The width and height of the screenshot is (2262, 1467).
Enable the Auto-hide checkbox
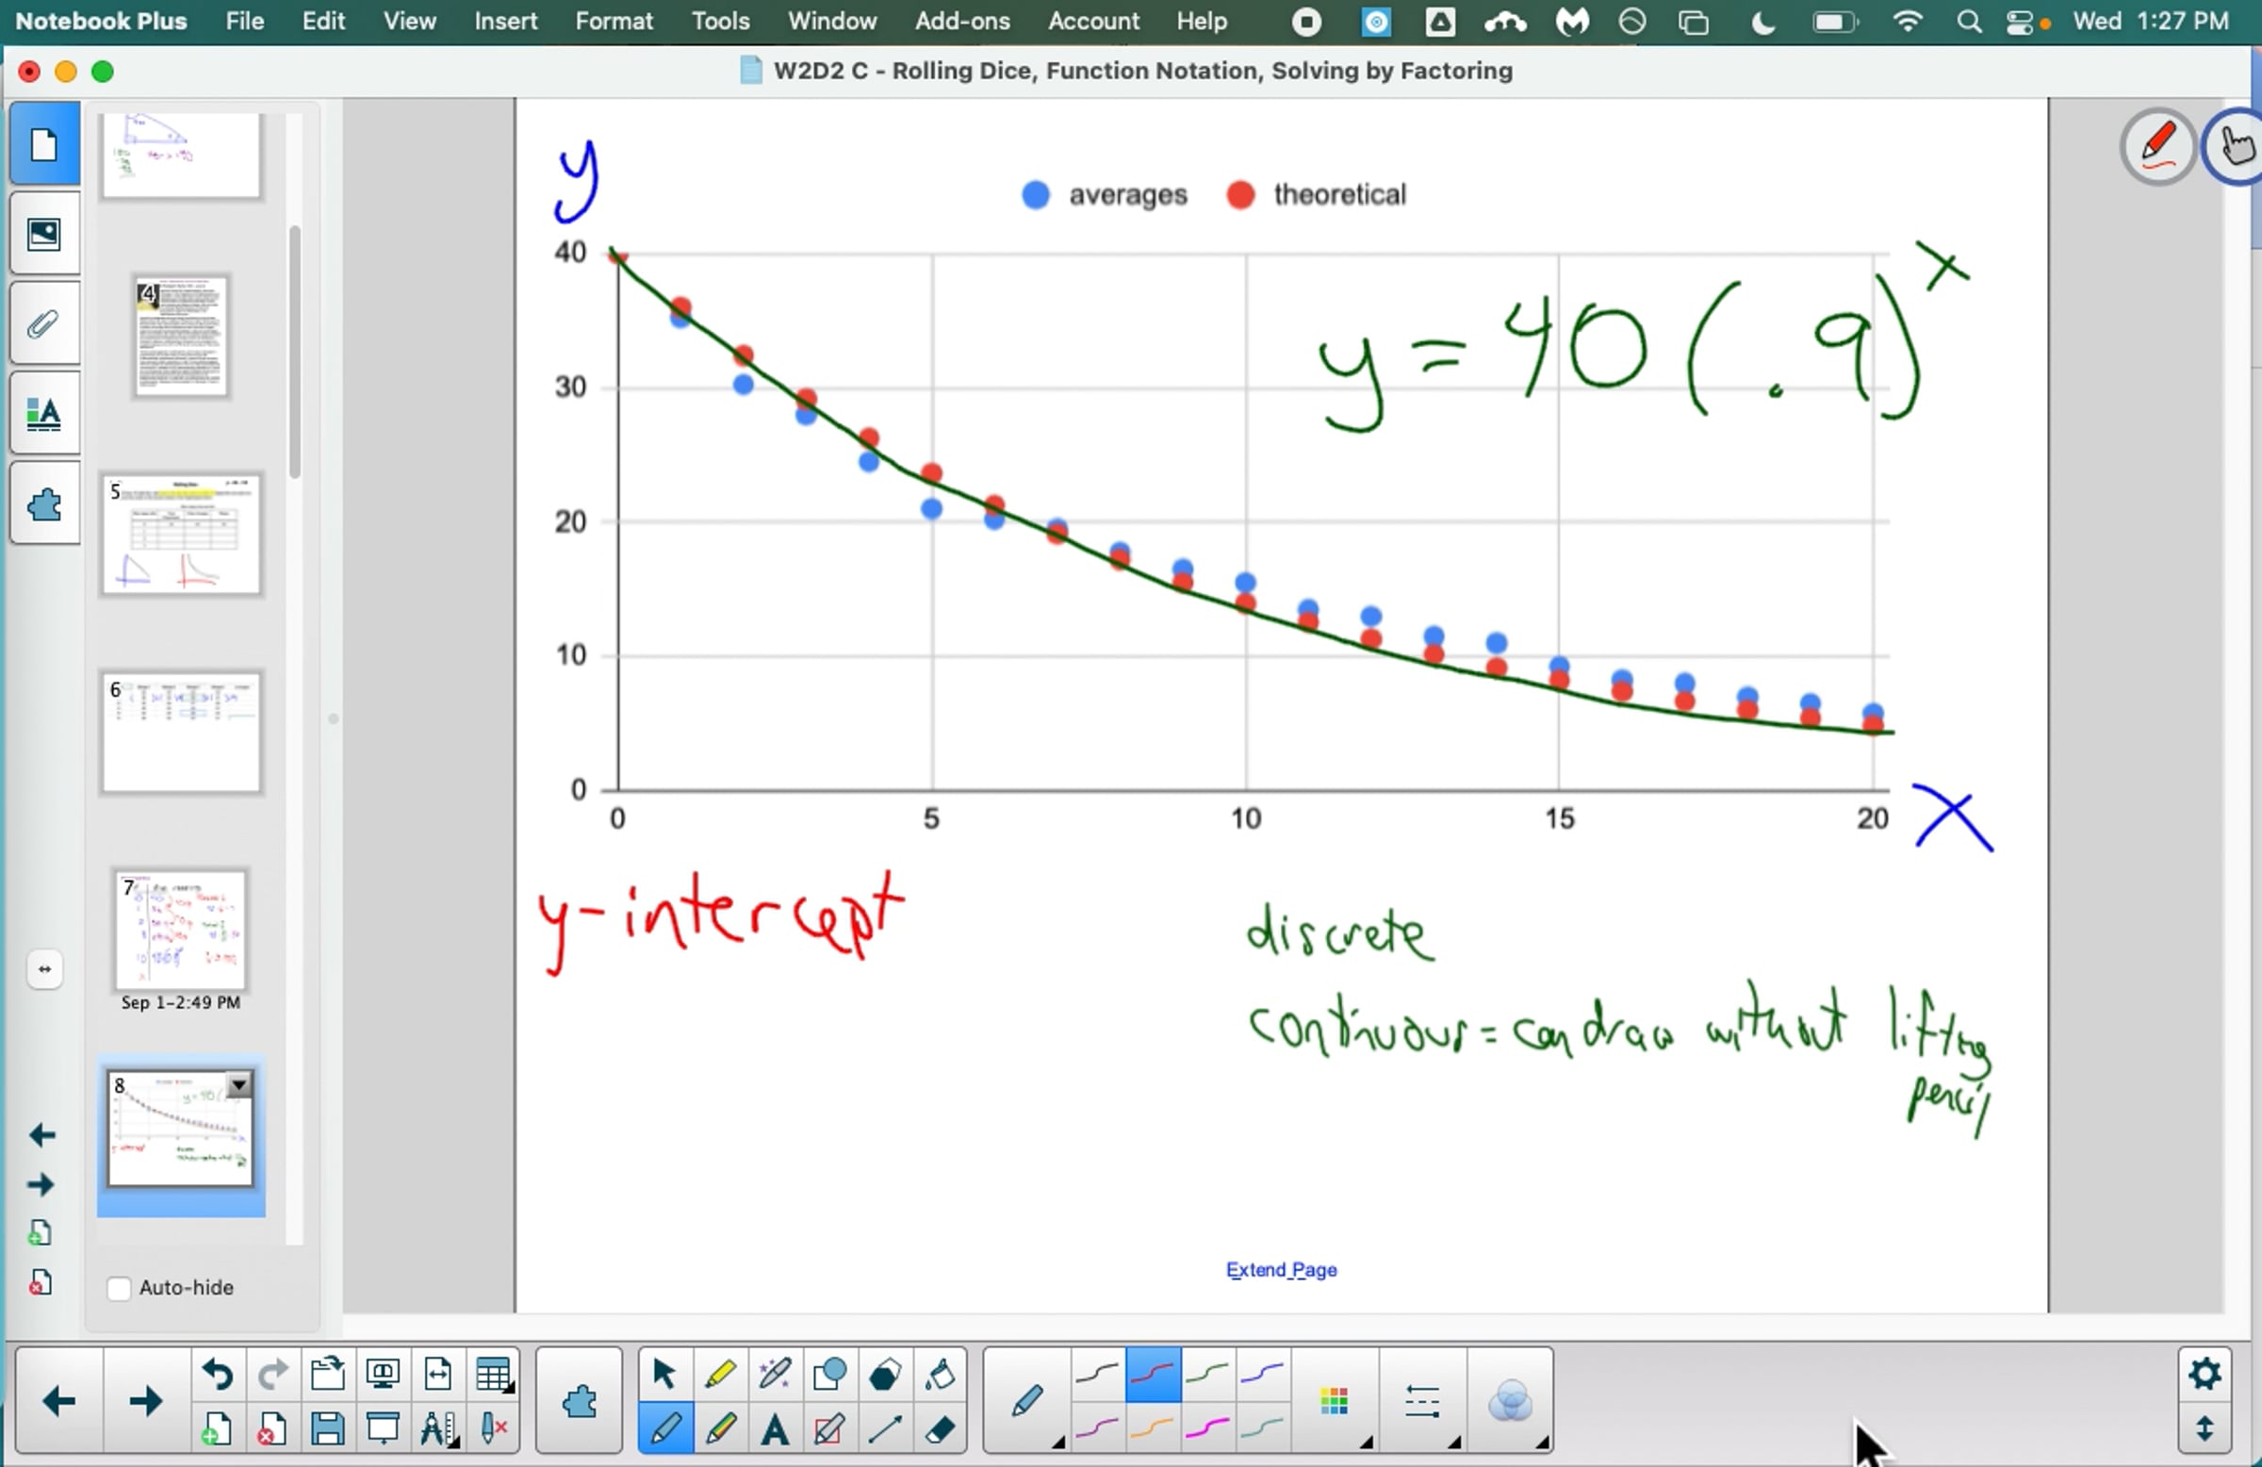[x=119, y=1288]
